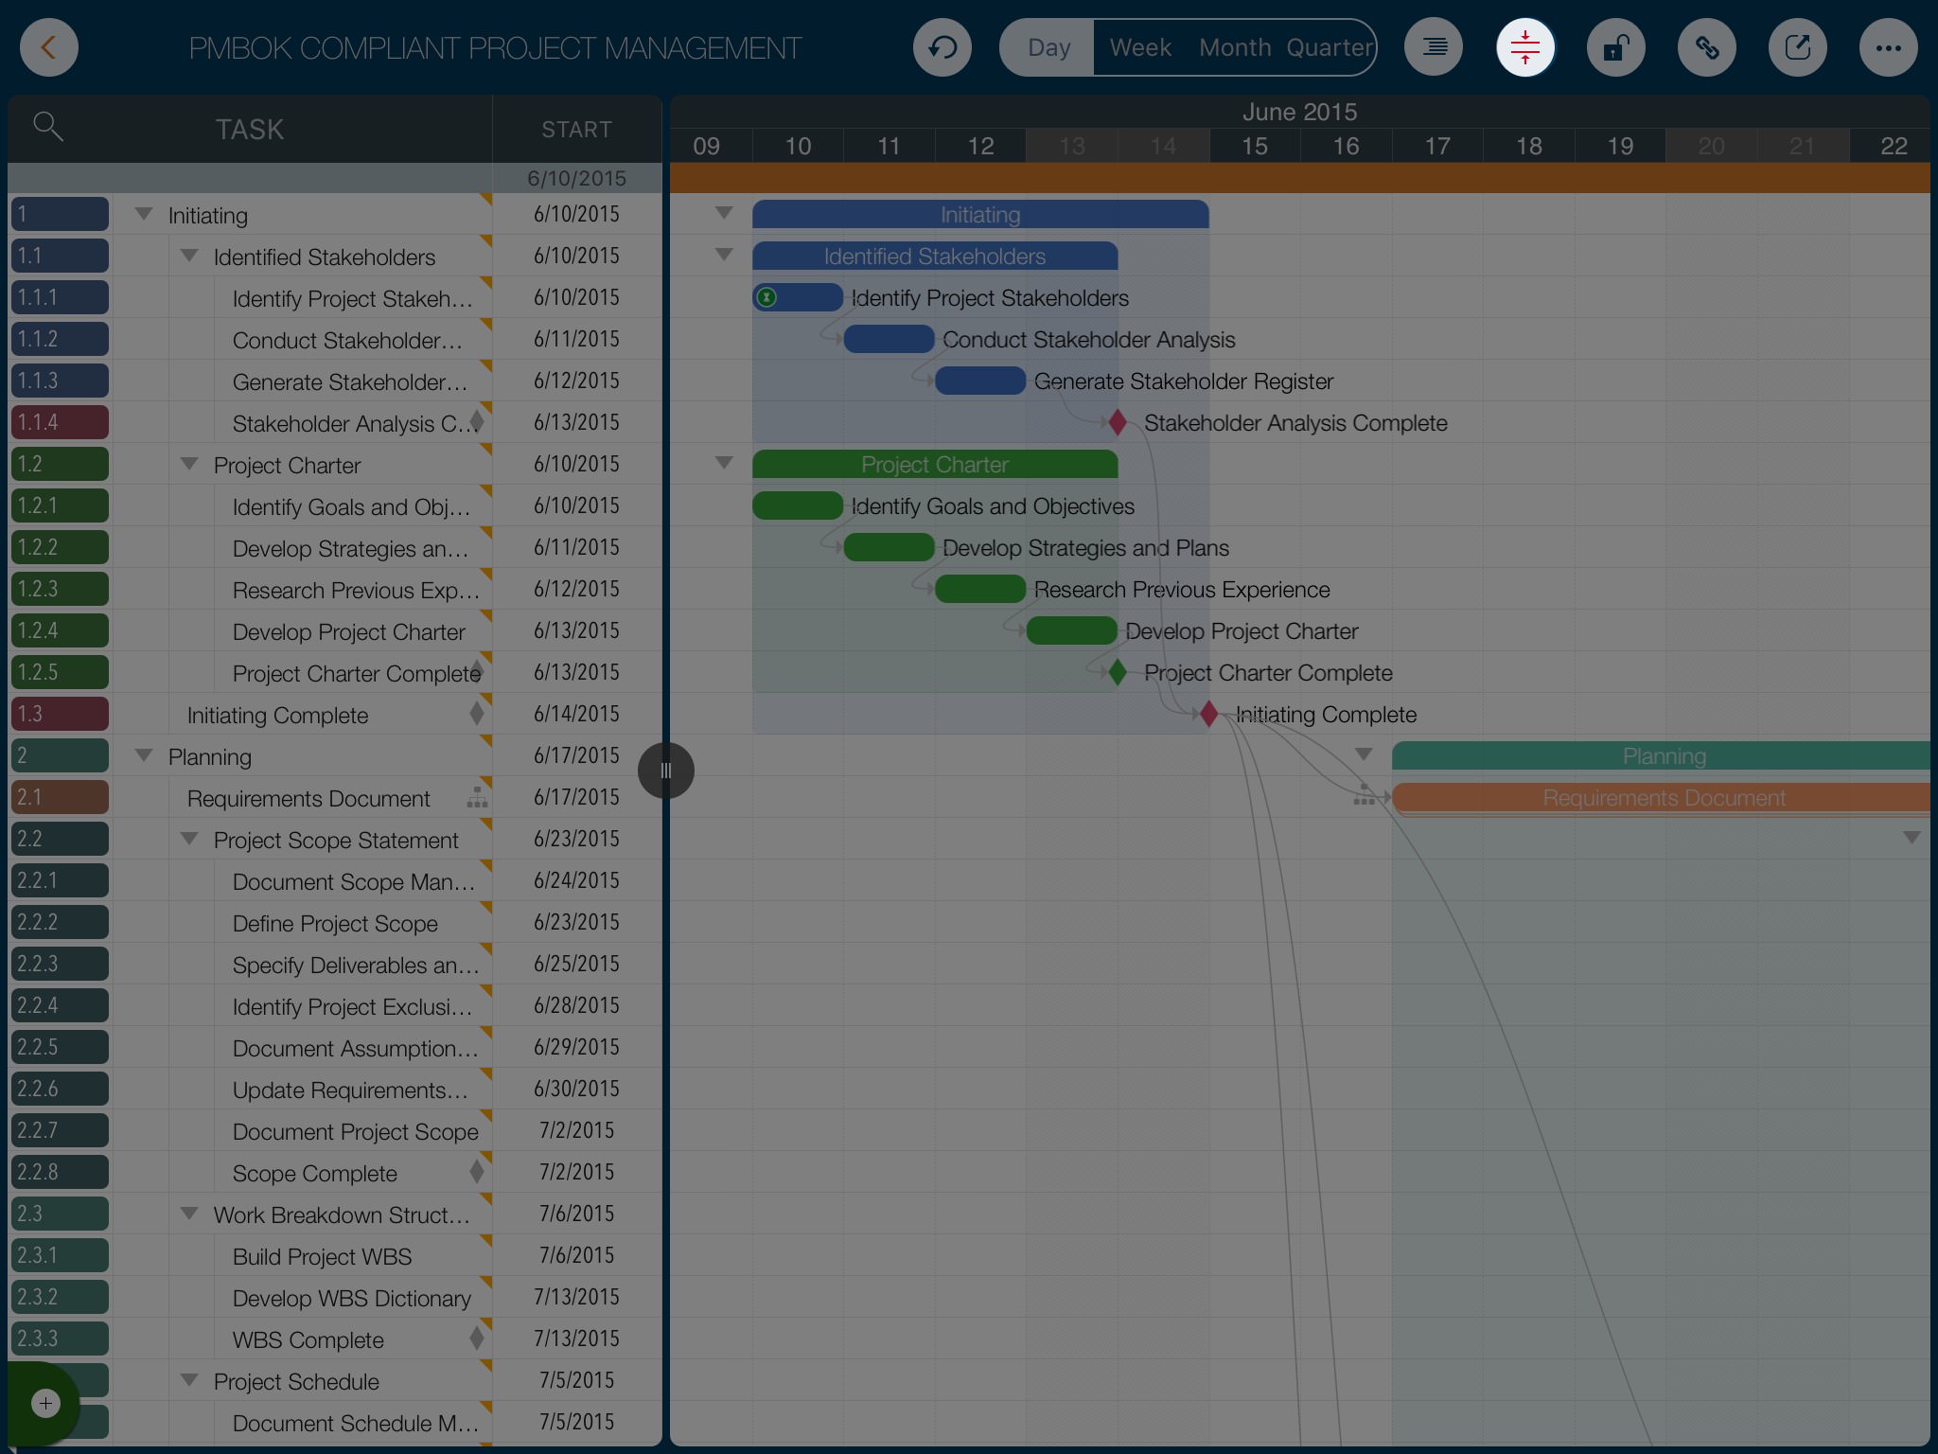Switch timeline scale to Month
1938x1454 pixels.
[x=1234, y=47]
